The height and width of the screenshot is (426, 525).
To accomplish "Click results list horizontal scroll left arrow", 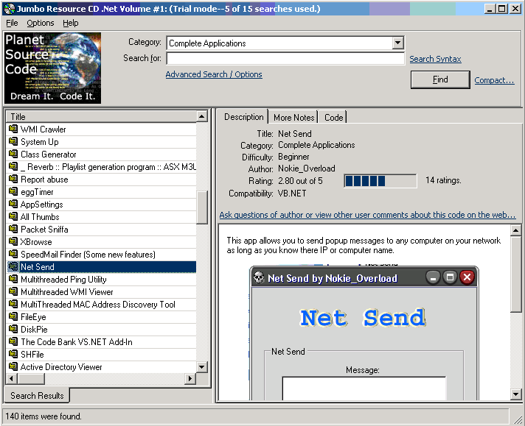I will click(x=12, y=379).
